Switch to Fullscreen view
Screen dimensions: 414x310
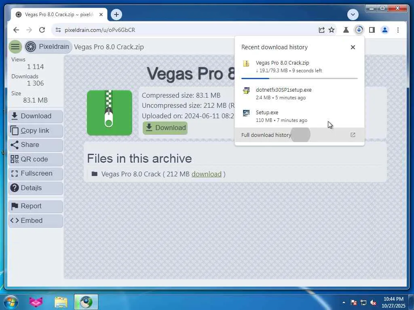pos(36,174)
